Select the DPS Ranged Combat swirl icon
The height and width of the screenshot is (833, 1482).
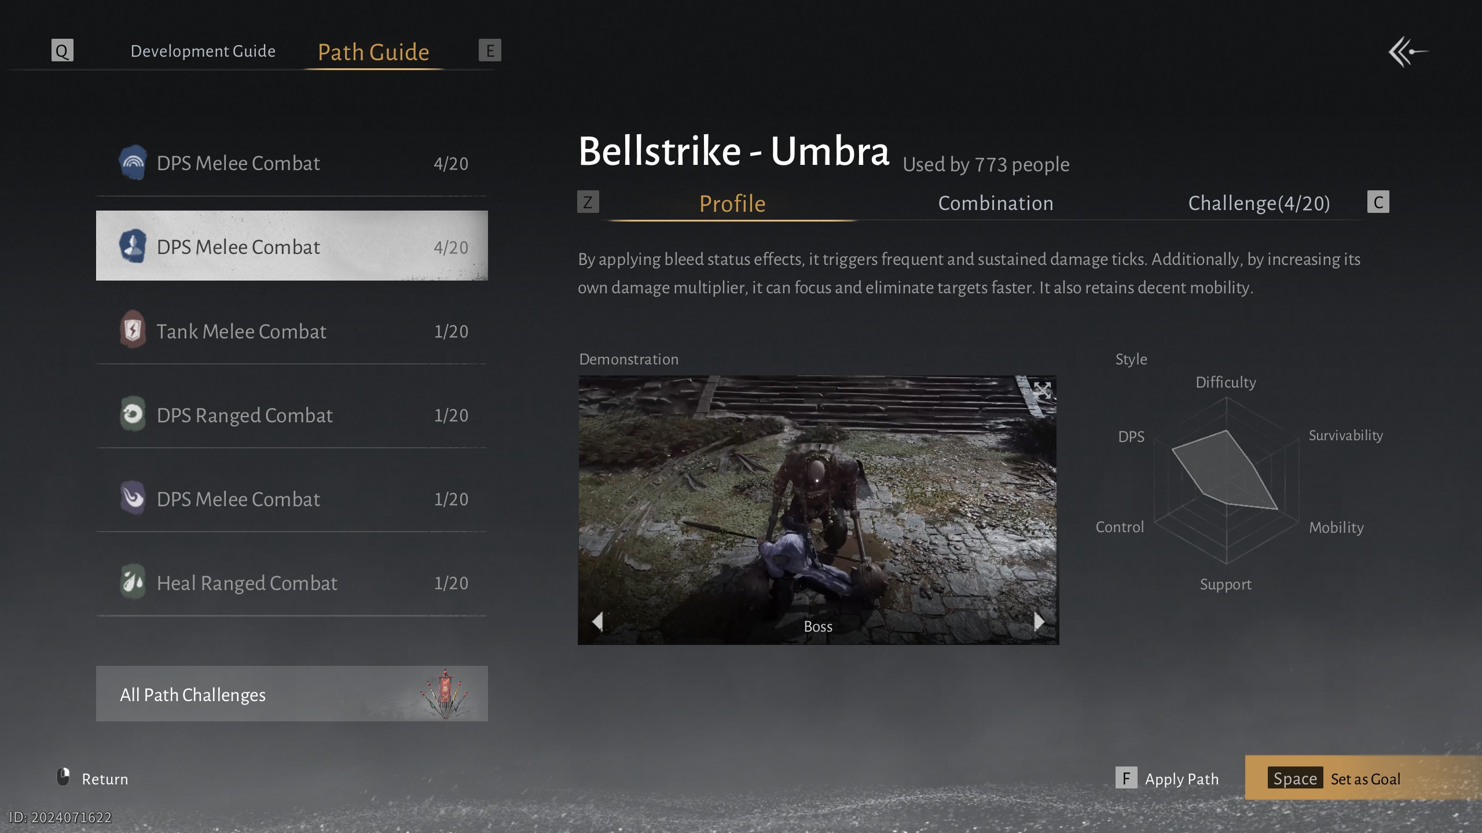(133, 414)
